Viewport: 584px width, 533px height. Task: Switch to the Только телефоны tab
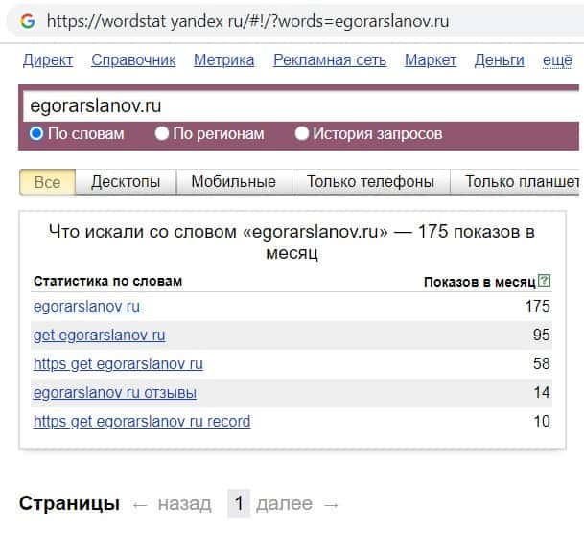tap(370, 182)
